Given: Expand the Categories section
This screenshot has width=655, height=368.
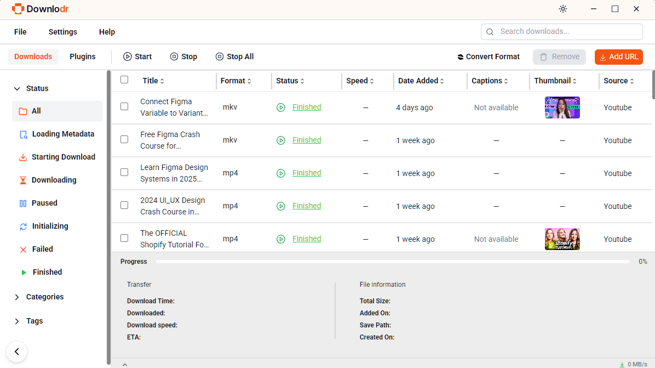Looking at the screenshot, I should click(17, 297).
